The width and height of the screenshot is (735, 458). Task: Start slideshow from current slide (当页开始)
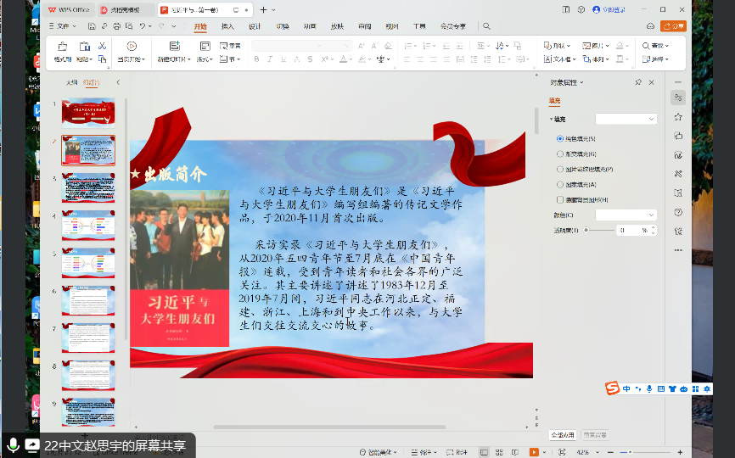click(132, 47)
